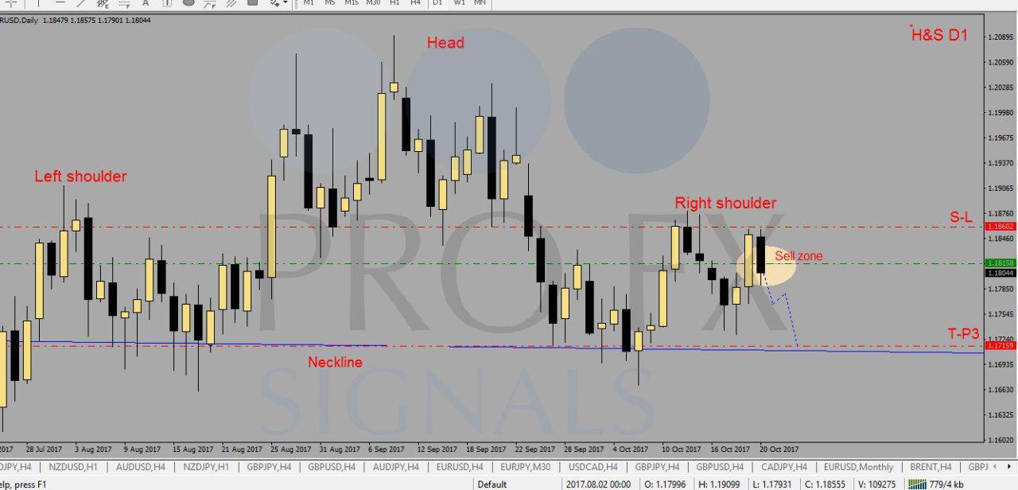Image resolution: width=1018 pixels, height=490 pixels.
Task: Select the crosshair tool in the toolbar
Action: point(10,3)
